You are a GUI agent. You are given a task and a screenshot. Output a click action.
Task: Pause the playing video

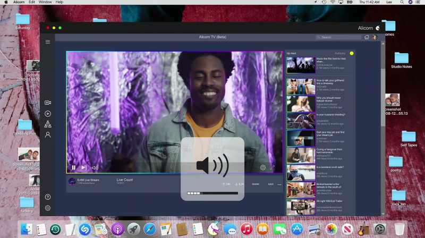[74, 167]
